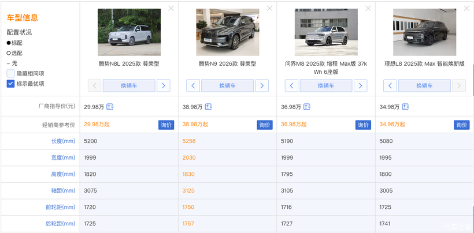The image size is (474, 233).
Task: Click 换辆车 button for 理想L8
Action: pos(424,85)
